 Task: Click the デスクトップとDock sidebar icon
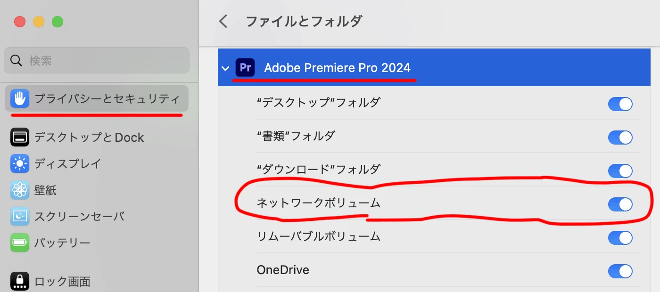click(20, 137)
